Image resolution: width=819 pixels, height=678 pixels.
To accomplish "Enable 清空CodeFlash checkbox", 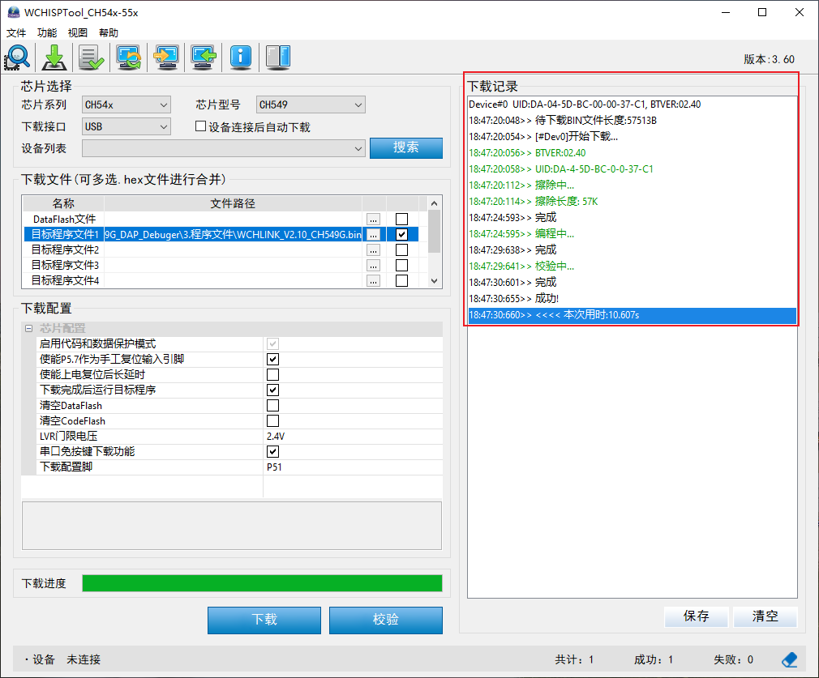I will [x=272, y=420].
